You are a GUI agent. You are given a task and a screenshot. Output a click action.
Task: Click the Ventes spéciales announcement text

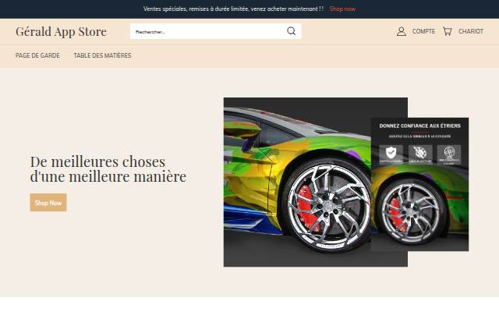pyautogui.click(x=233, y=9)
